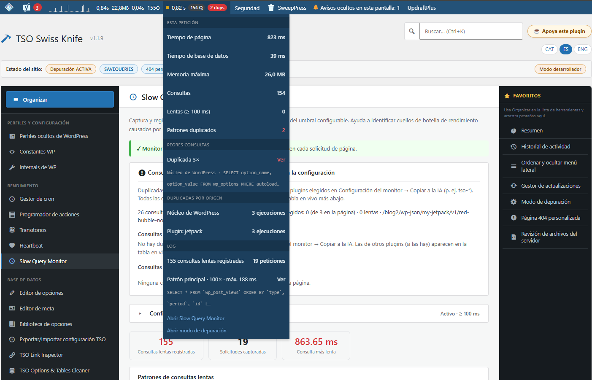Click the Internals de WP wrench icon
The image size is (592, 380).
click(12, 167)
